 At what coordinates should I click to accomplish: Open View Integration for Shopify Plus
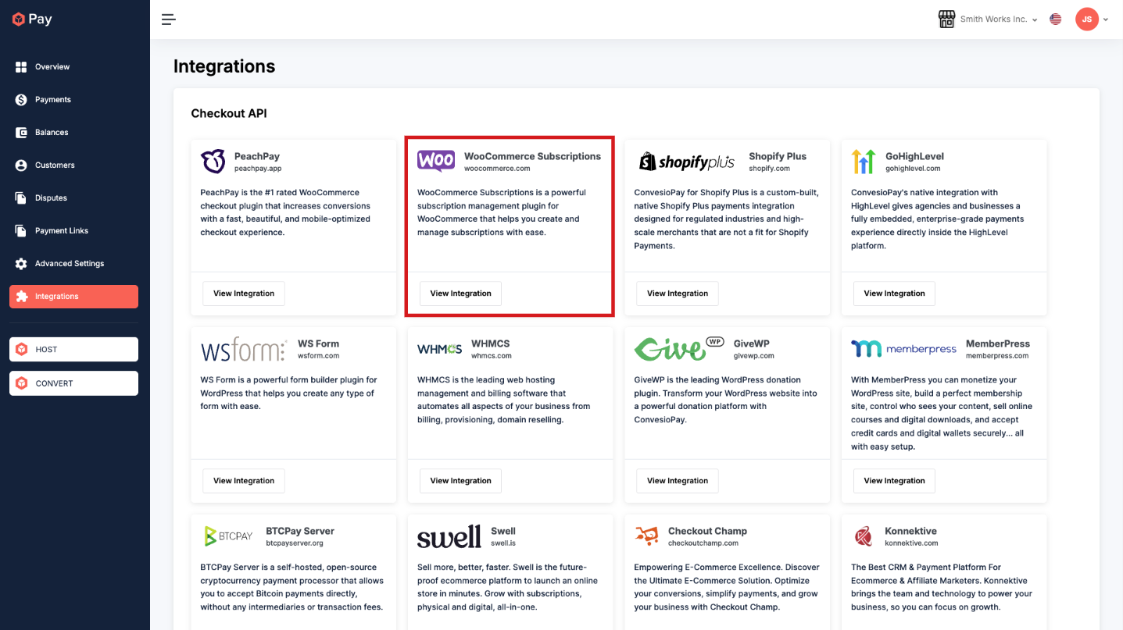coord(678,294)
